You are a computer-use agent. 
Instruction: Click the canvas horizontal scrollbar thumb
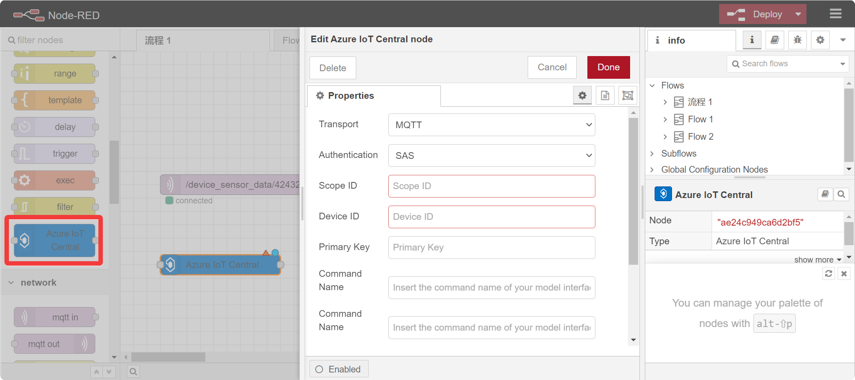[168, 357]
